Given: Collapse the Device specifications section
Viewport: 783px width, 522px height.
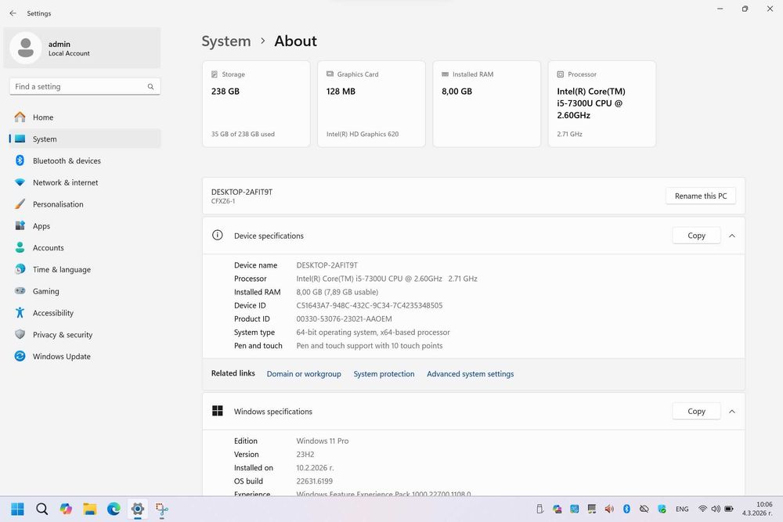Looking at the screenshot, I should [x=732, y=236].
